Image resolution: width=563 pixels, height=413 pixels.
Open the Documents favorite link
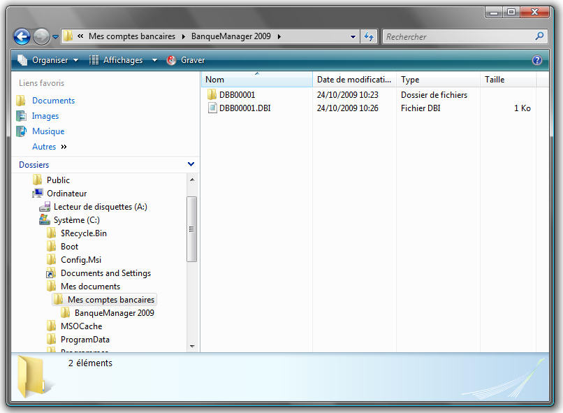click(x=53, y=101)
